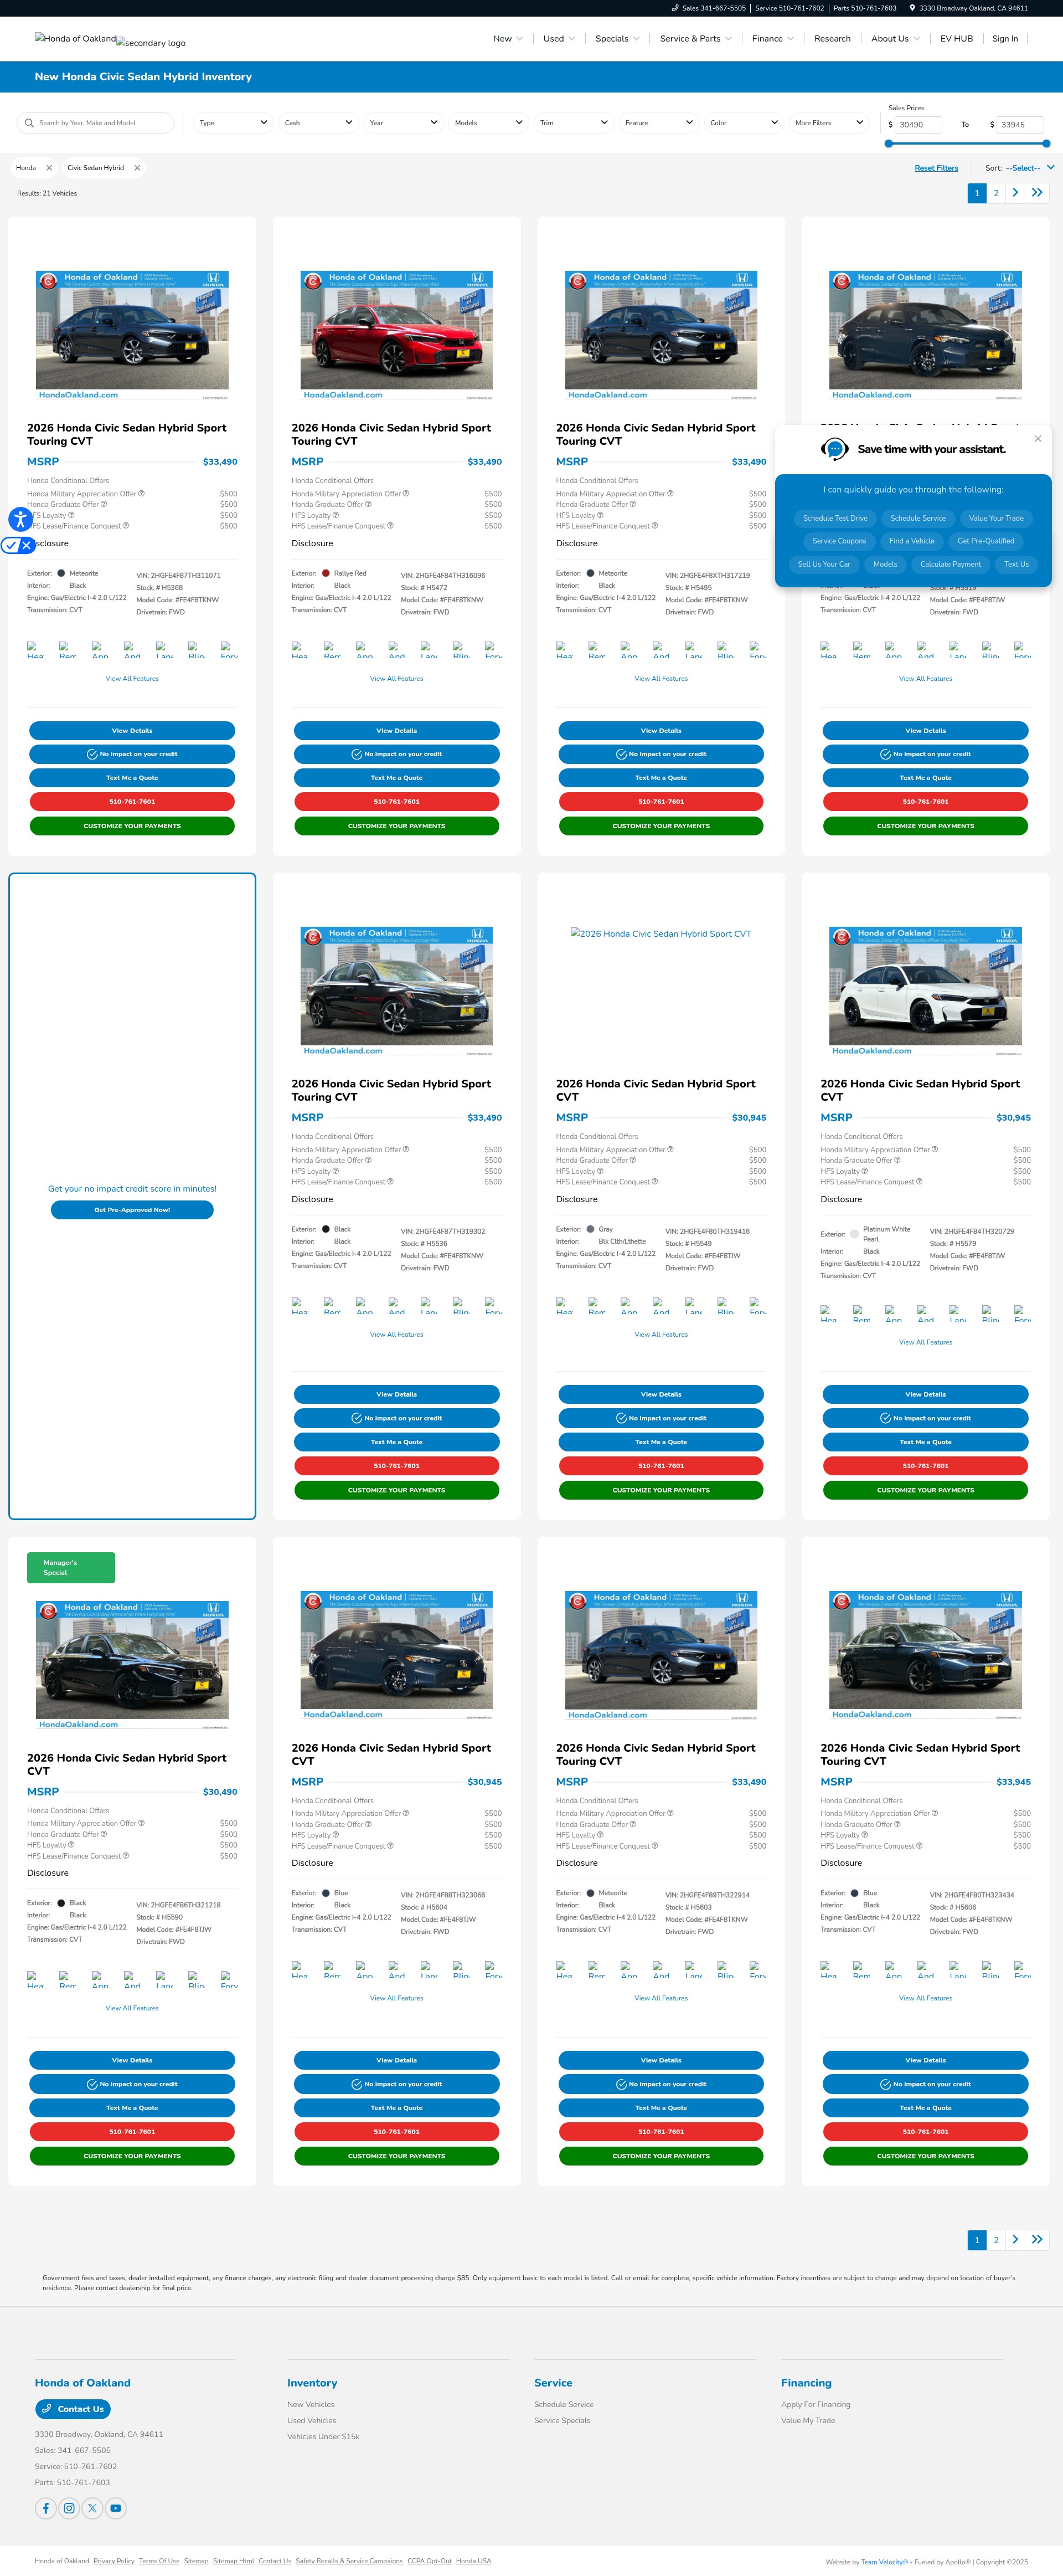Click the footer Contact Us button
Viewport: 1063px width, 2576px height.
coord(73,2409)
